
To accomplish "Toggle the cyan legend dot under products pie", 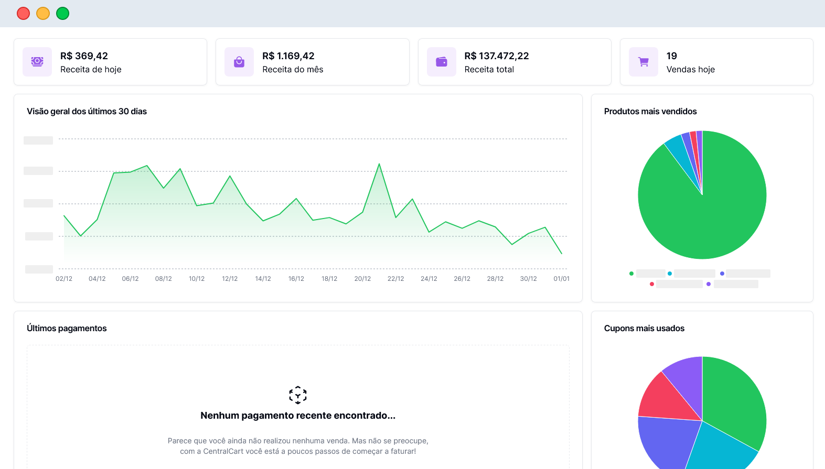I will [670, 274].
